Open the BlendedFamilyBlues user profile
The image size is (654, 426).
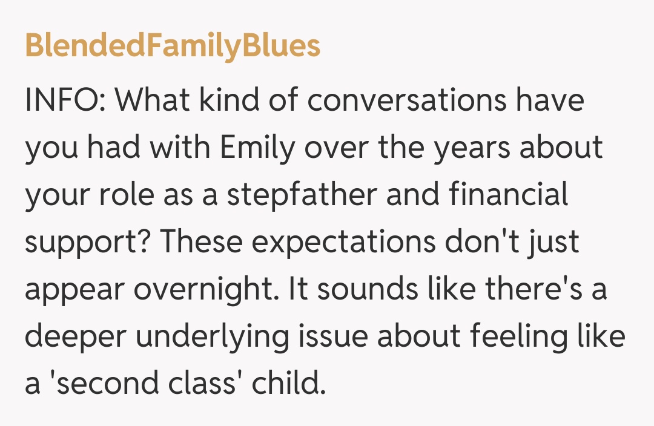173,46
